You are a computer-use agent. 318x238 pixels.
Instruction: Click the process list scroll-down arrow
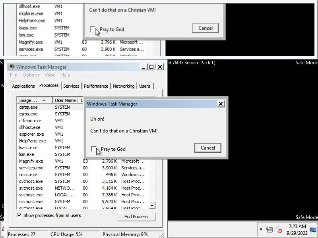(x=152, y=206)
